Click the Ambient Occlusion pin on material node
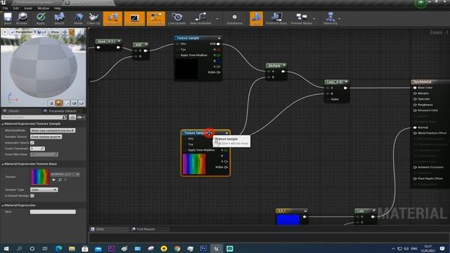 pos(415,167)
